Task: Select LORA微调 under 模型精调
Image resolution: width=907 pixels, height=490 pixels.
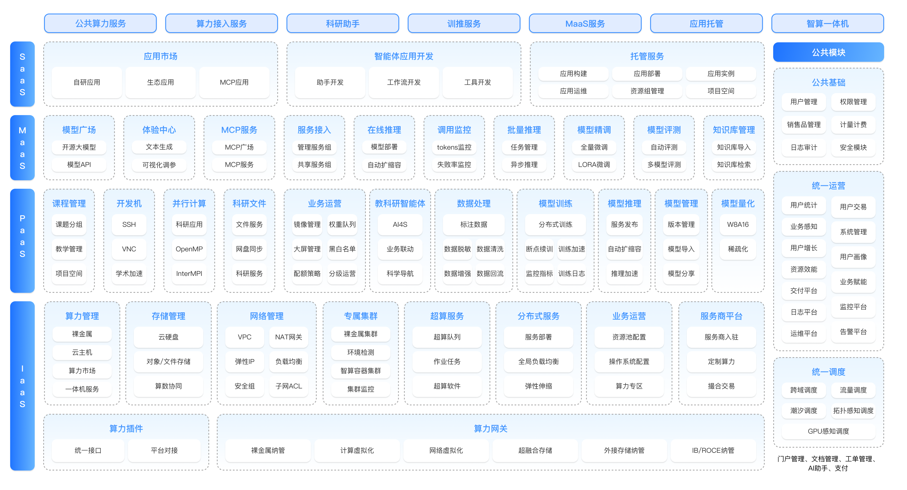Action: coord(594,165)
